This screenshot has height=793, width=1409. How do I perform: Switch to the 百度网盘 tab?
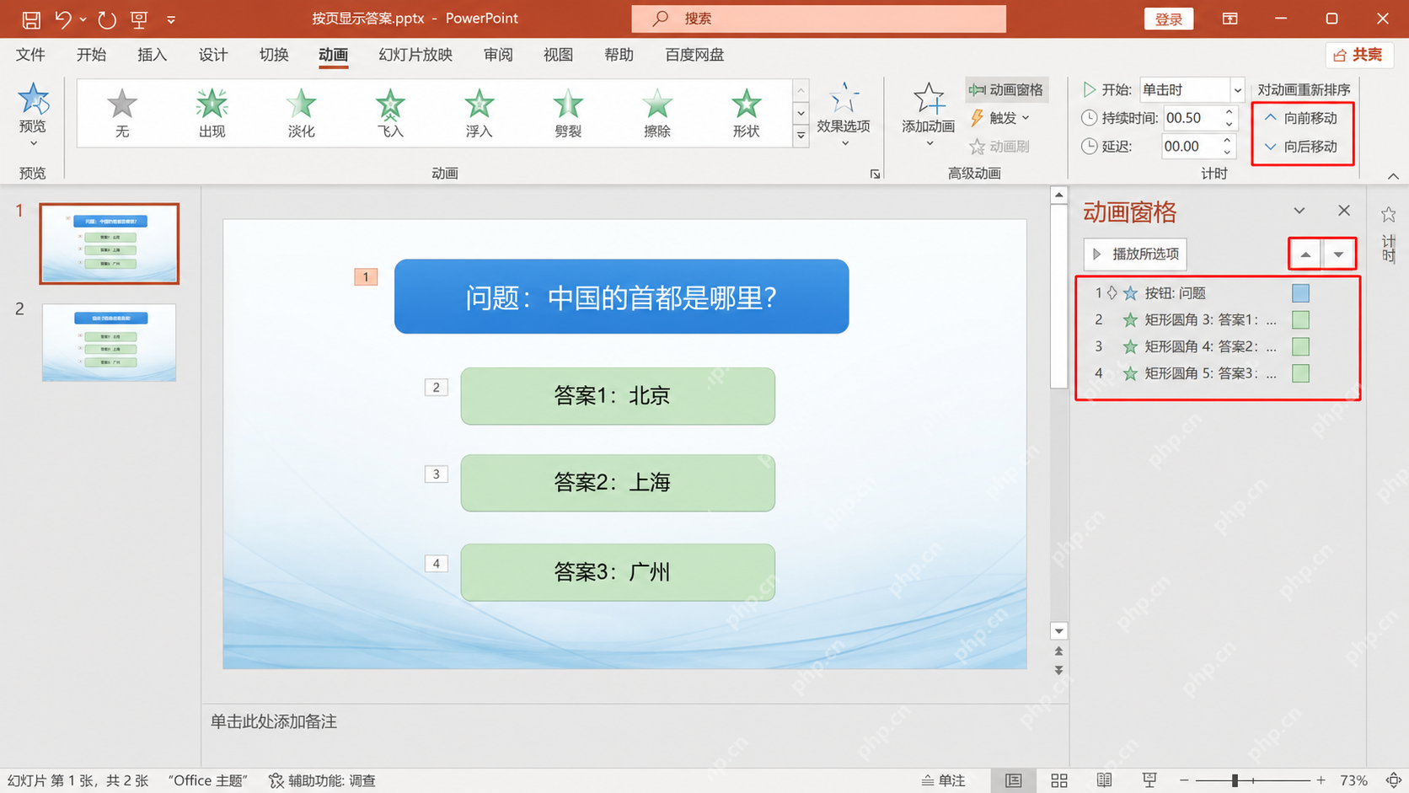pos(694,55)
